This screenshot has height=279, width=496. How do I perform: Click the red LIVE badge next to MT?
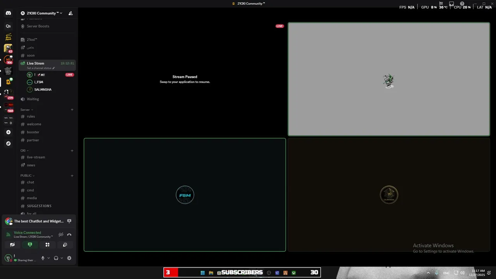pyautogui.click(x=69, y=75)
